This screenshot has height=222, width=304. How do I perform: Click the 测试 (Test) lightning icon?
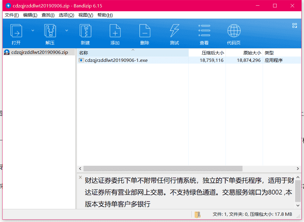[174, 31]
